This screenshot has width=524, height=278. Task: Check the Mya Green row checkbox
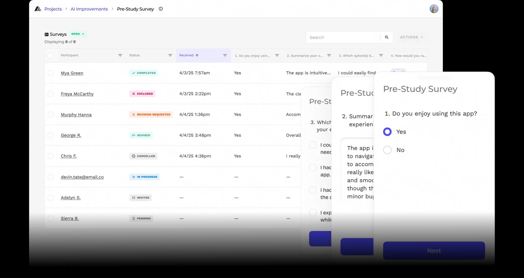coord(50,73)
